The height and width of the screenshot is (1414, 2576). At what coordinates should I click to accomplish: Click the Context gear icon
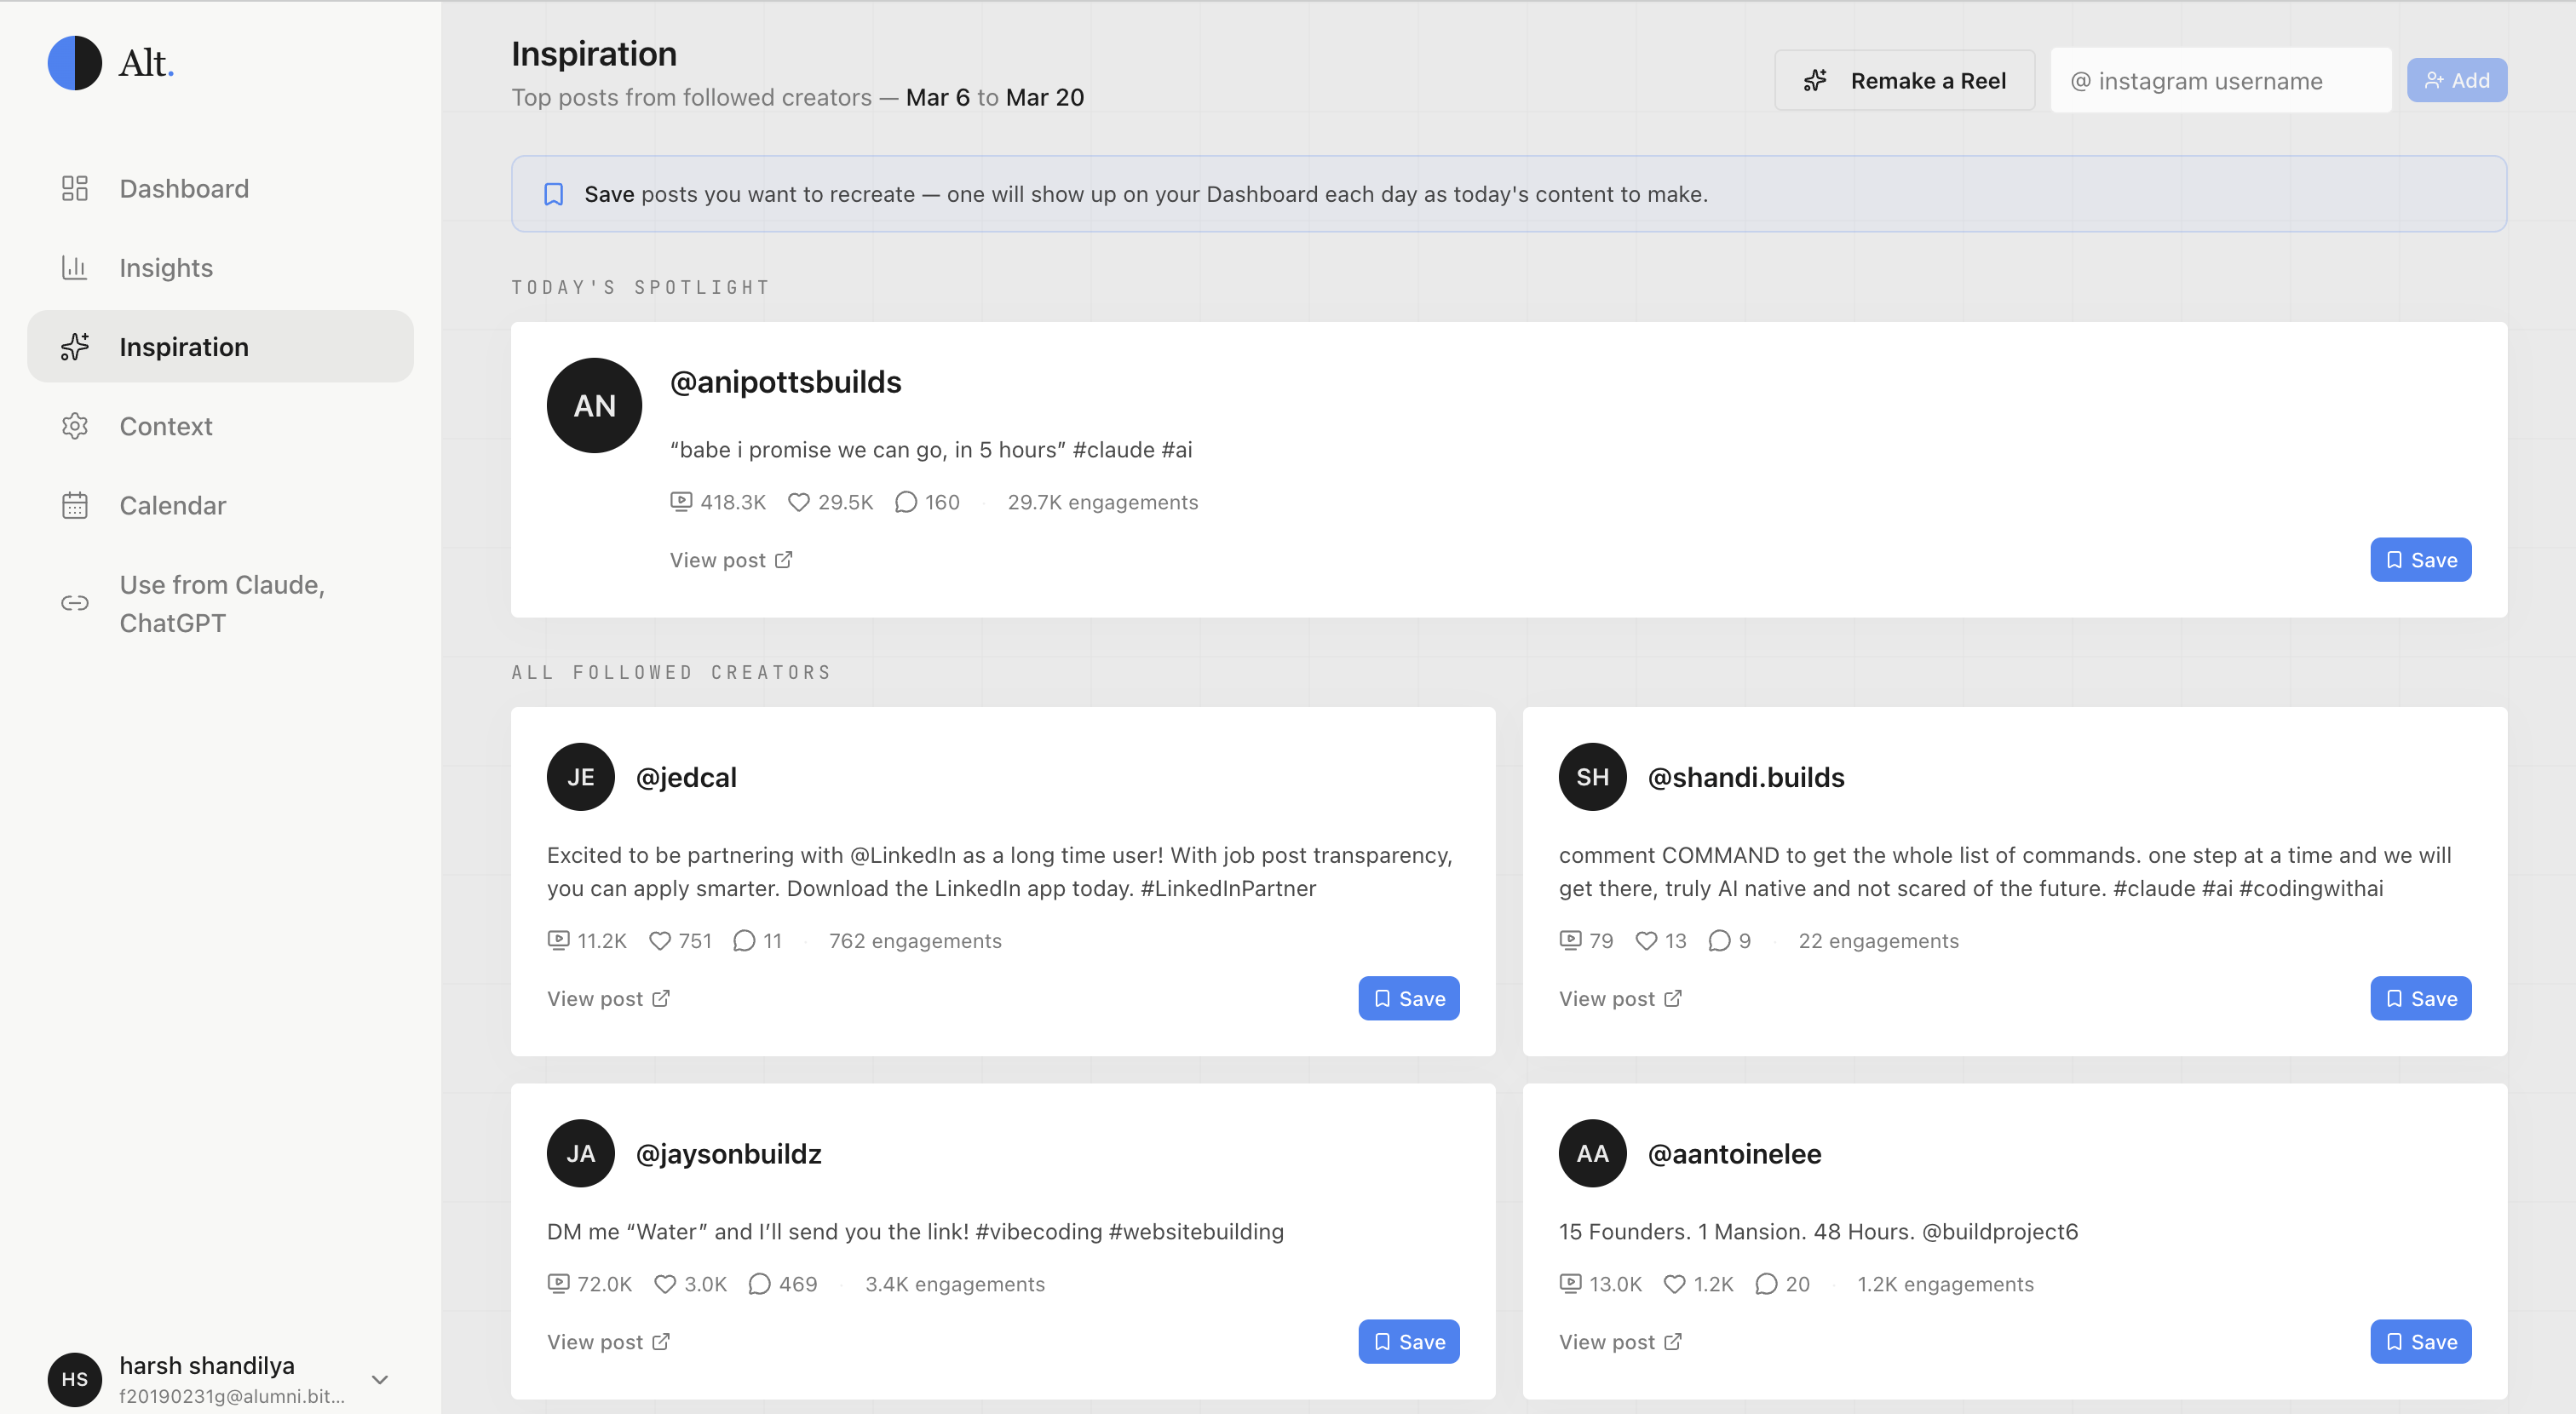[75, 426]
